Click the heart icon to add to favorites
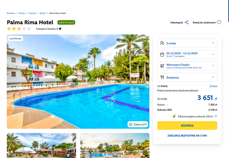Image resolution: width=229 pixels, height=158 pixels. (x=219, y=23)
